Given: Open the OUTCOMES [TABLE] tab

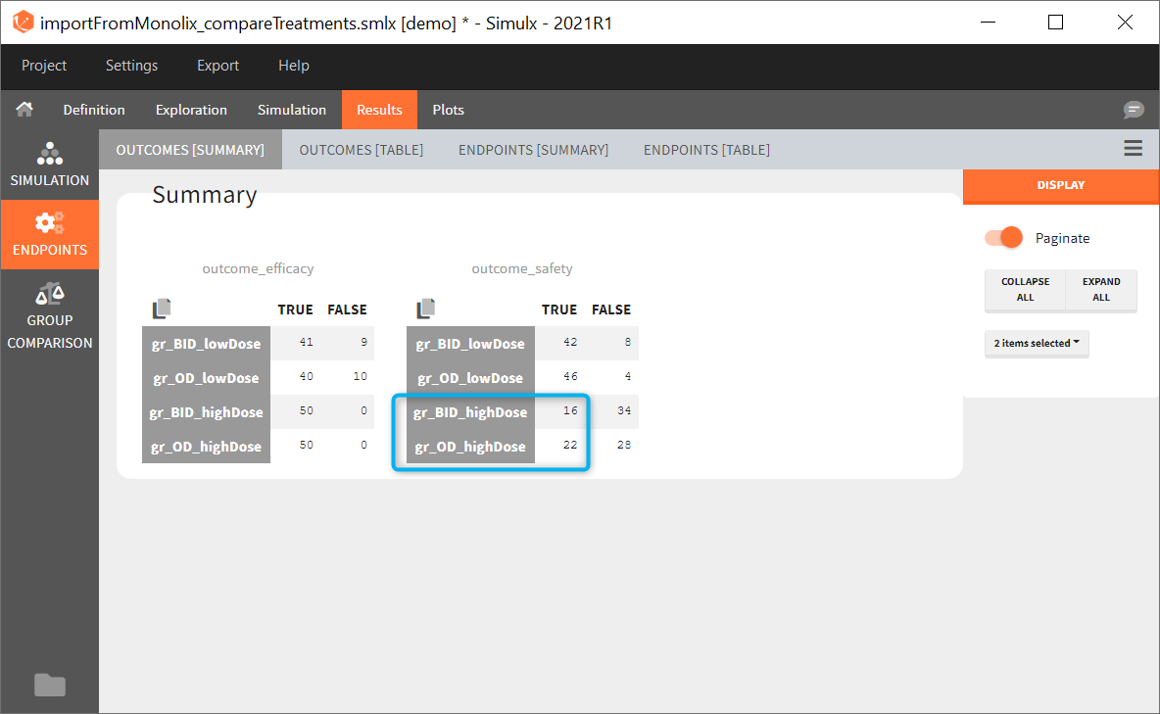Looking at the screenshot, I should click(361, 149).
